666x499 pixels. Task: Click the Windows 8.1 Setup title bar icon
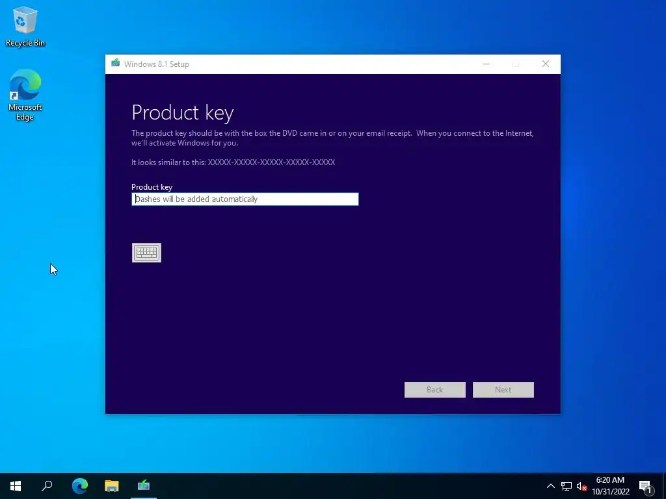(116, 64)
